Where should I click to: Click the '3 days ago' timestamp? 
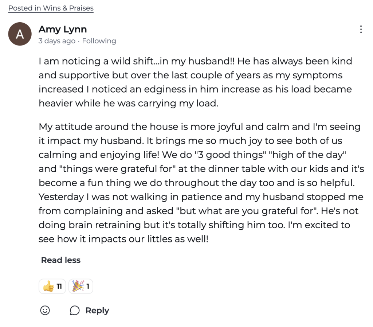point(57,41)
